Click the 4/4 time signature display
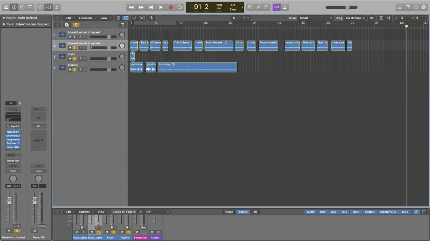This screenshot has height=241, width=430. pos(233,5)
